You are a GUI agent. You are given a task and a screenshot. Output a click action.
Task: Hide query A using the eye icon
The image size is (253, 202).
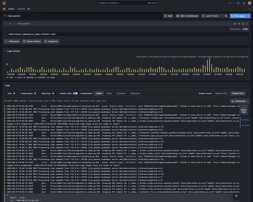(x=239, y=24)
